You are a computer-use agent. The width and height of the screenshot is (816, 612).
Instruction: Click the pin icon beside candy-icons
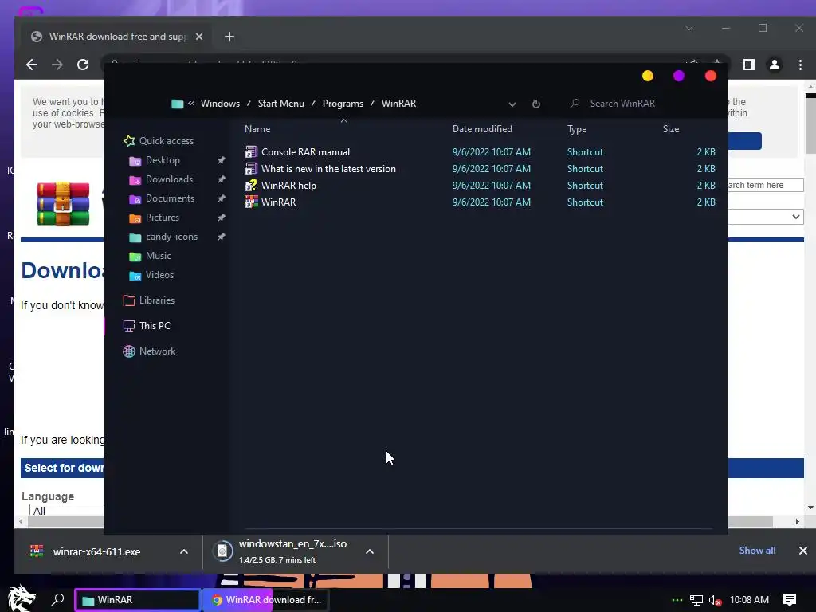point(222,237)
